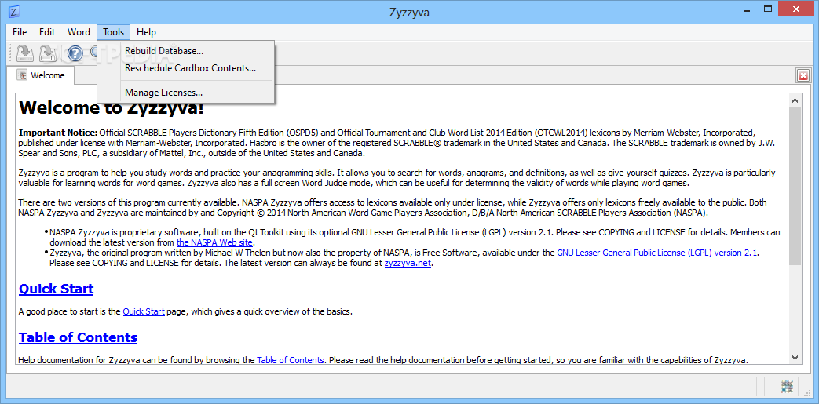Screen dimensions: 819x404
Task: Click the second disk save-as toolbar icon
Action: (49, 53)
